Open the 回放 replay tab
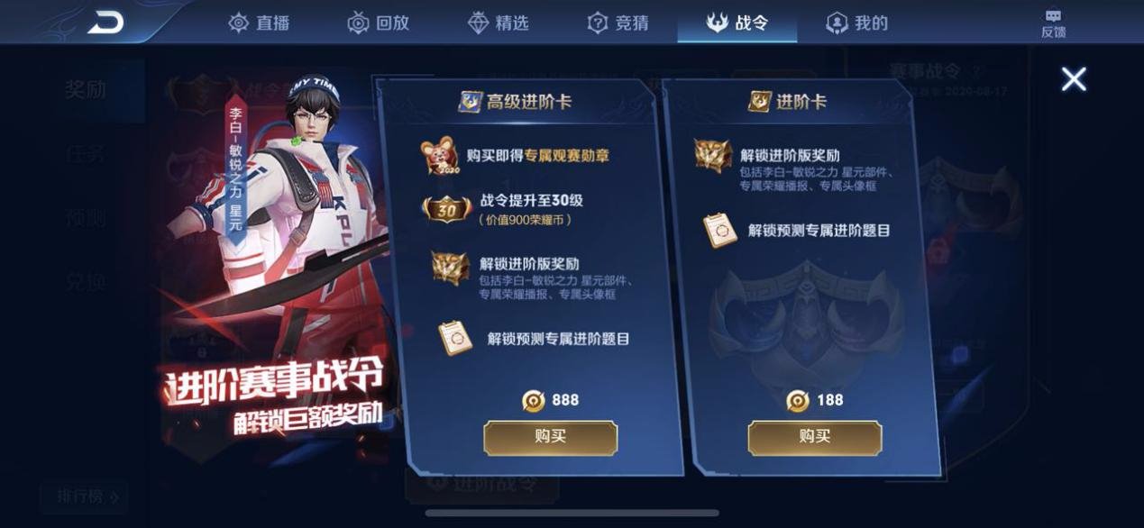The image size is (1144, 528). point(379,23)
